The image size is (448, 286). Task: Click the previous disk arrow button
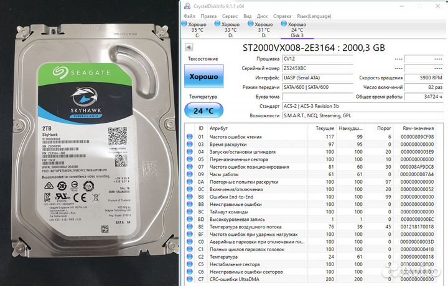[189, 47]
